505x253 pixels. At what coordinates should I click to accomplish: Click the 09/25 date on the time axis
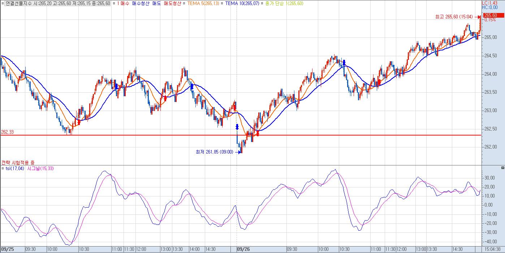[x=7, y=249]
